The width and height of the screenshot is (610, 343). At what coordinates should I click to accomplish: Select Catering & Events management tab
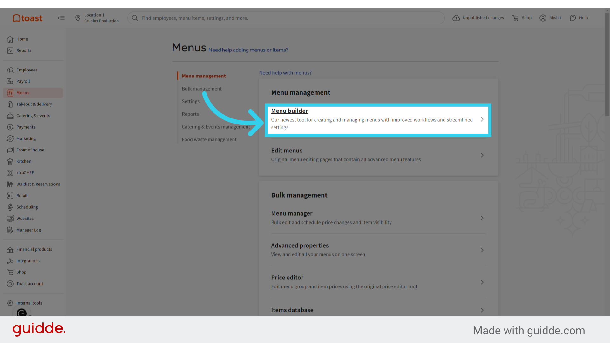coord(216,127)
